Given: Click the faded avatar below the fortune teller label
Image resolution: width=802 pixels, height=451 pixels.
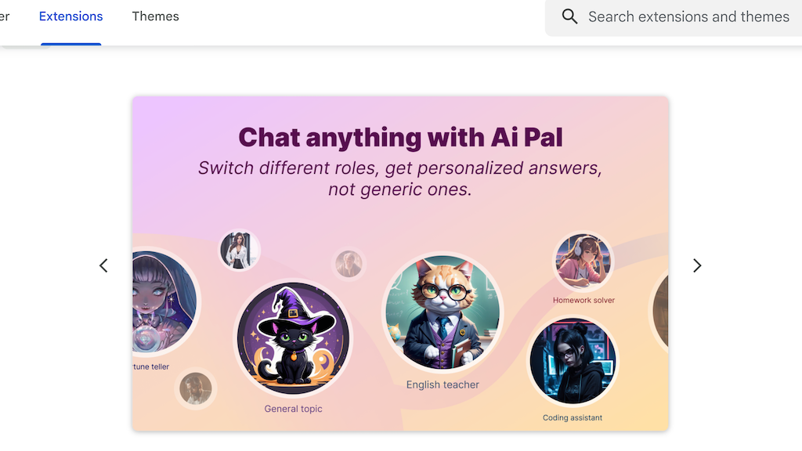Looking at the screenshot, I should 195,388.
